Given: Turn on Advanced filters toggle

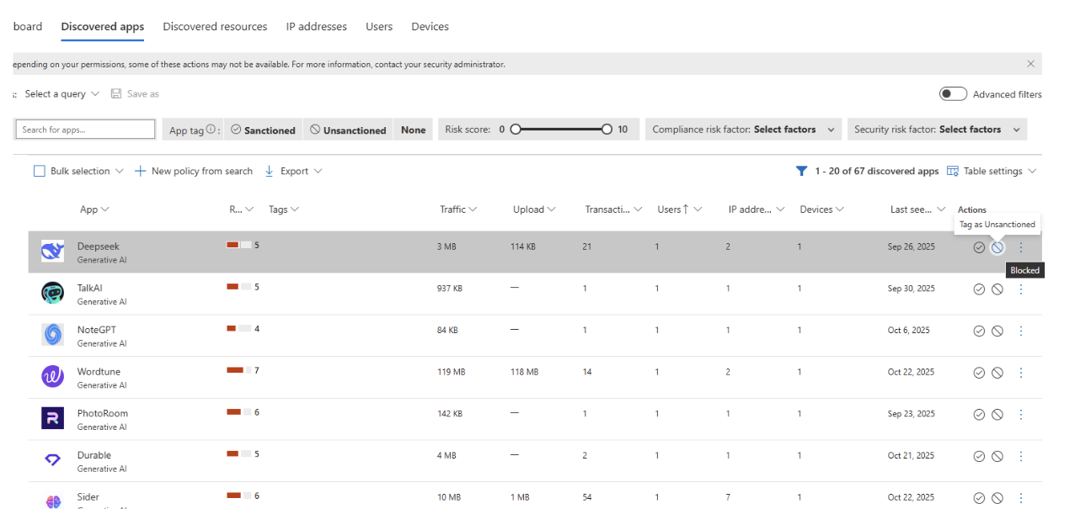Looking at the screenshot, I should point(953,94).
